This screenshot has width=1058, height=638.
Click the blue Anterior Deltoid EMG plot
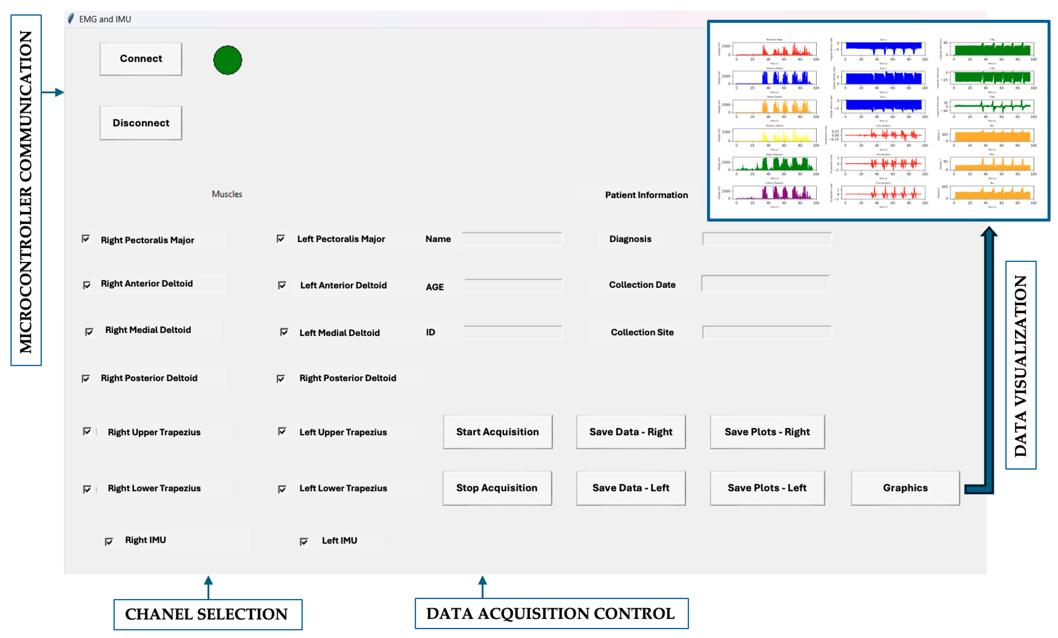[x=775, y=78]
